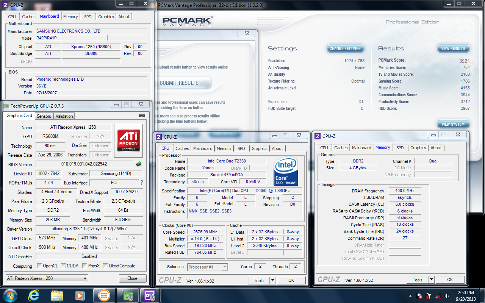Click the battery power plug tray icon
The height and width of the screenshot is (303, 485).
(x=429, y=296)
